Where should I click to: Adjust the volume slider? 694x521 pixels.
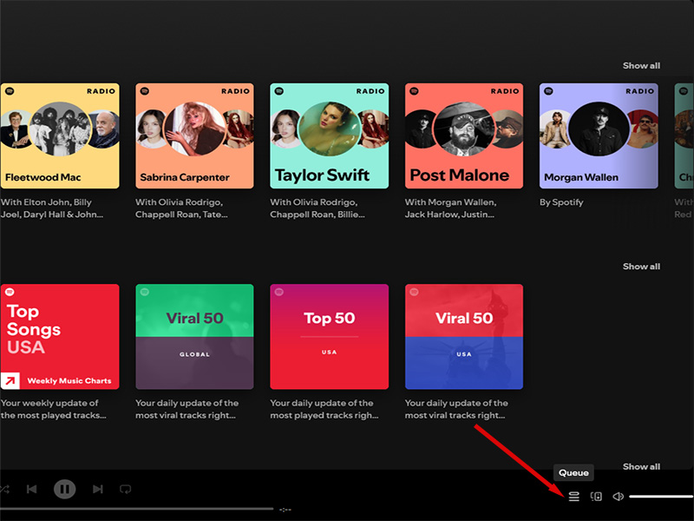(661, 496)
